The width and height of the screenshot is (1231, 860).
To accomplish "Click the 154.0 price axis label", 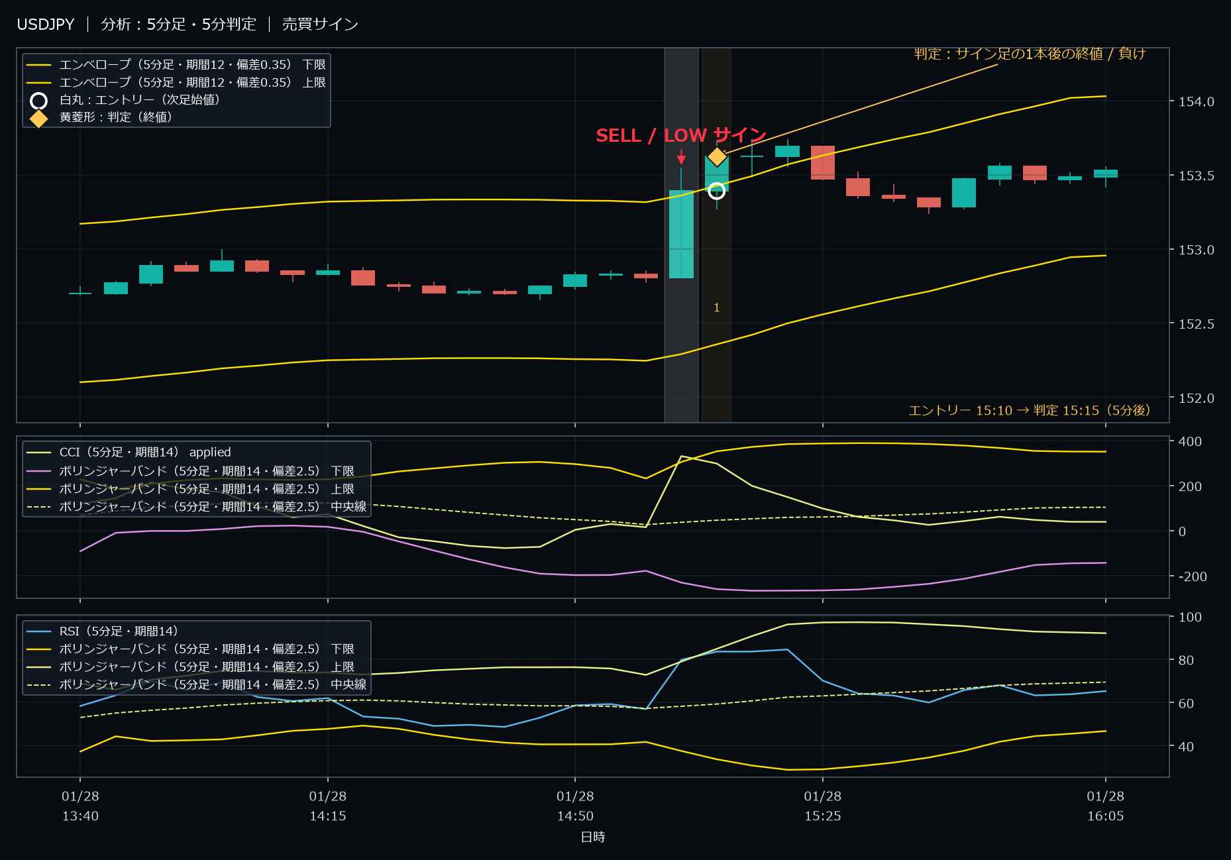I will (x=1197, y=101).
